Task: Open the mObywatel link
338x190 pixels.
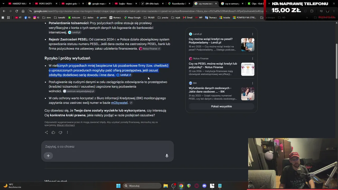Action: pyautogui.click(x=119, y=103)
